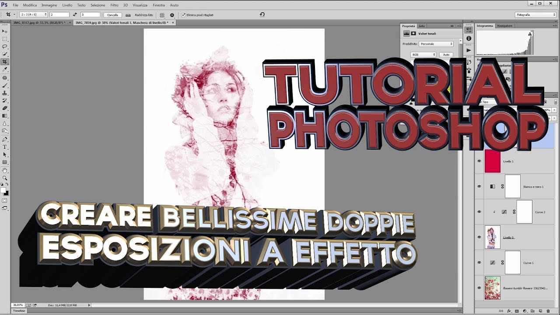Viewport: 560px width, 315px height.
Task: Open crop additional settings gear
Action: point(172,15)
